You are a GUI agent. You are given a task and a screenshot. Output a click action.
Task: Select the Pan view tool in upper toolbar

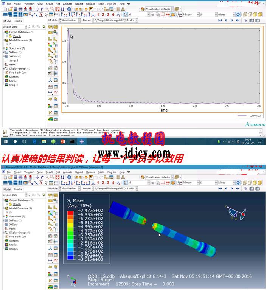click(37, 9)
